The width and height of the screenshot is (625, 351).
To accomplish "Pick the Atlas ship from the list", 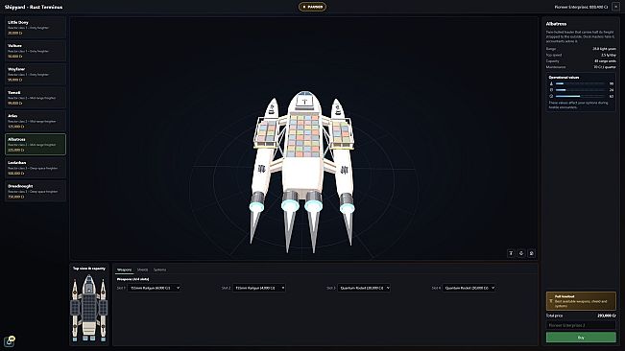I will 36,121.
